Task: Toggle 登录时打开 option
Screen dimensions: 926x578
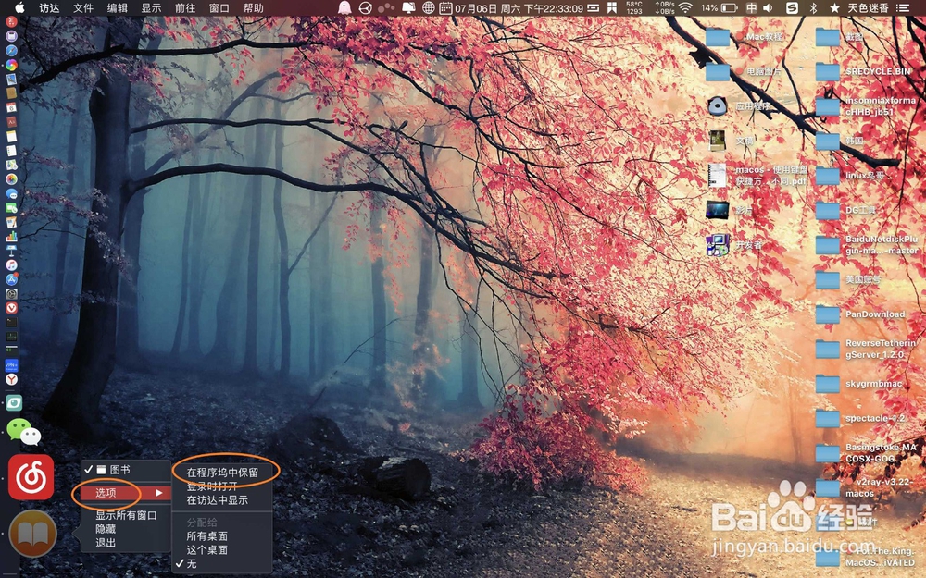Action: [212, 486]
